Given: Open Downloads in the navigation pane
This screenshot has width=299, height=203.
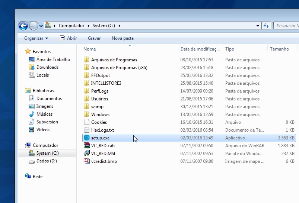Looking at the screenshot, I should point(48,67).
